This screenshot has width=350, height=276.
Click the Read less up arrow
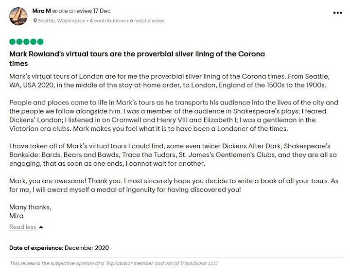[x=41, y=227]
